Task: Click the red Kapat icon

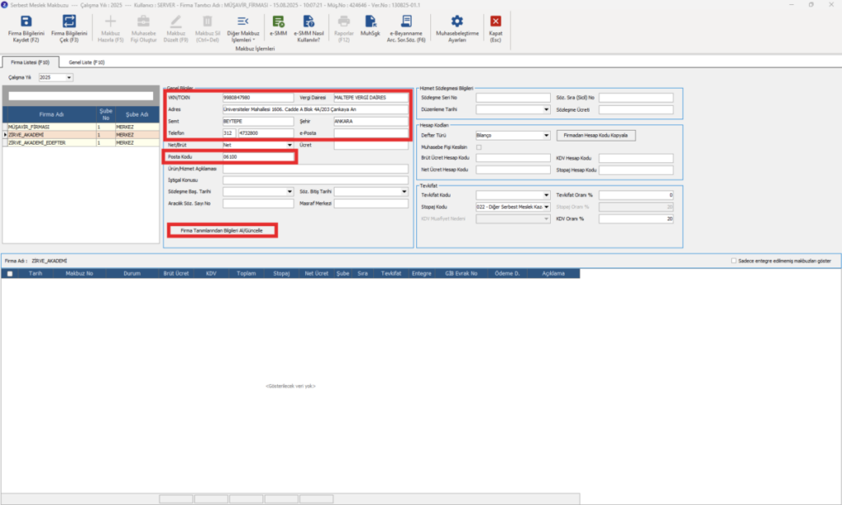Action: [496, 21]
